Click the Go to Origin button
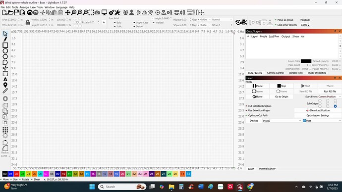Image resolution: width=342 pixels, height=192 pixels. pos(282,96)
